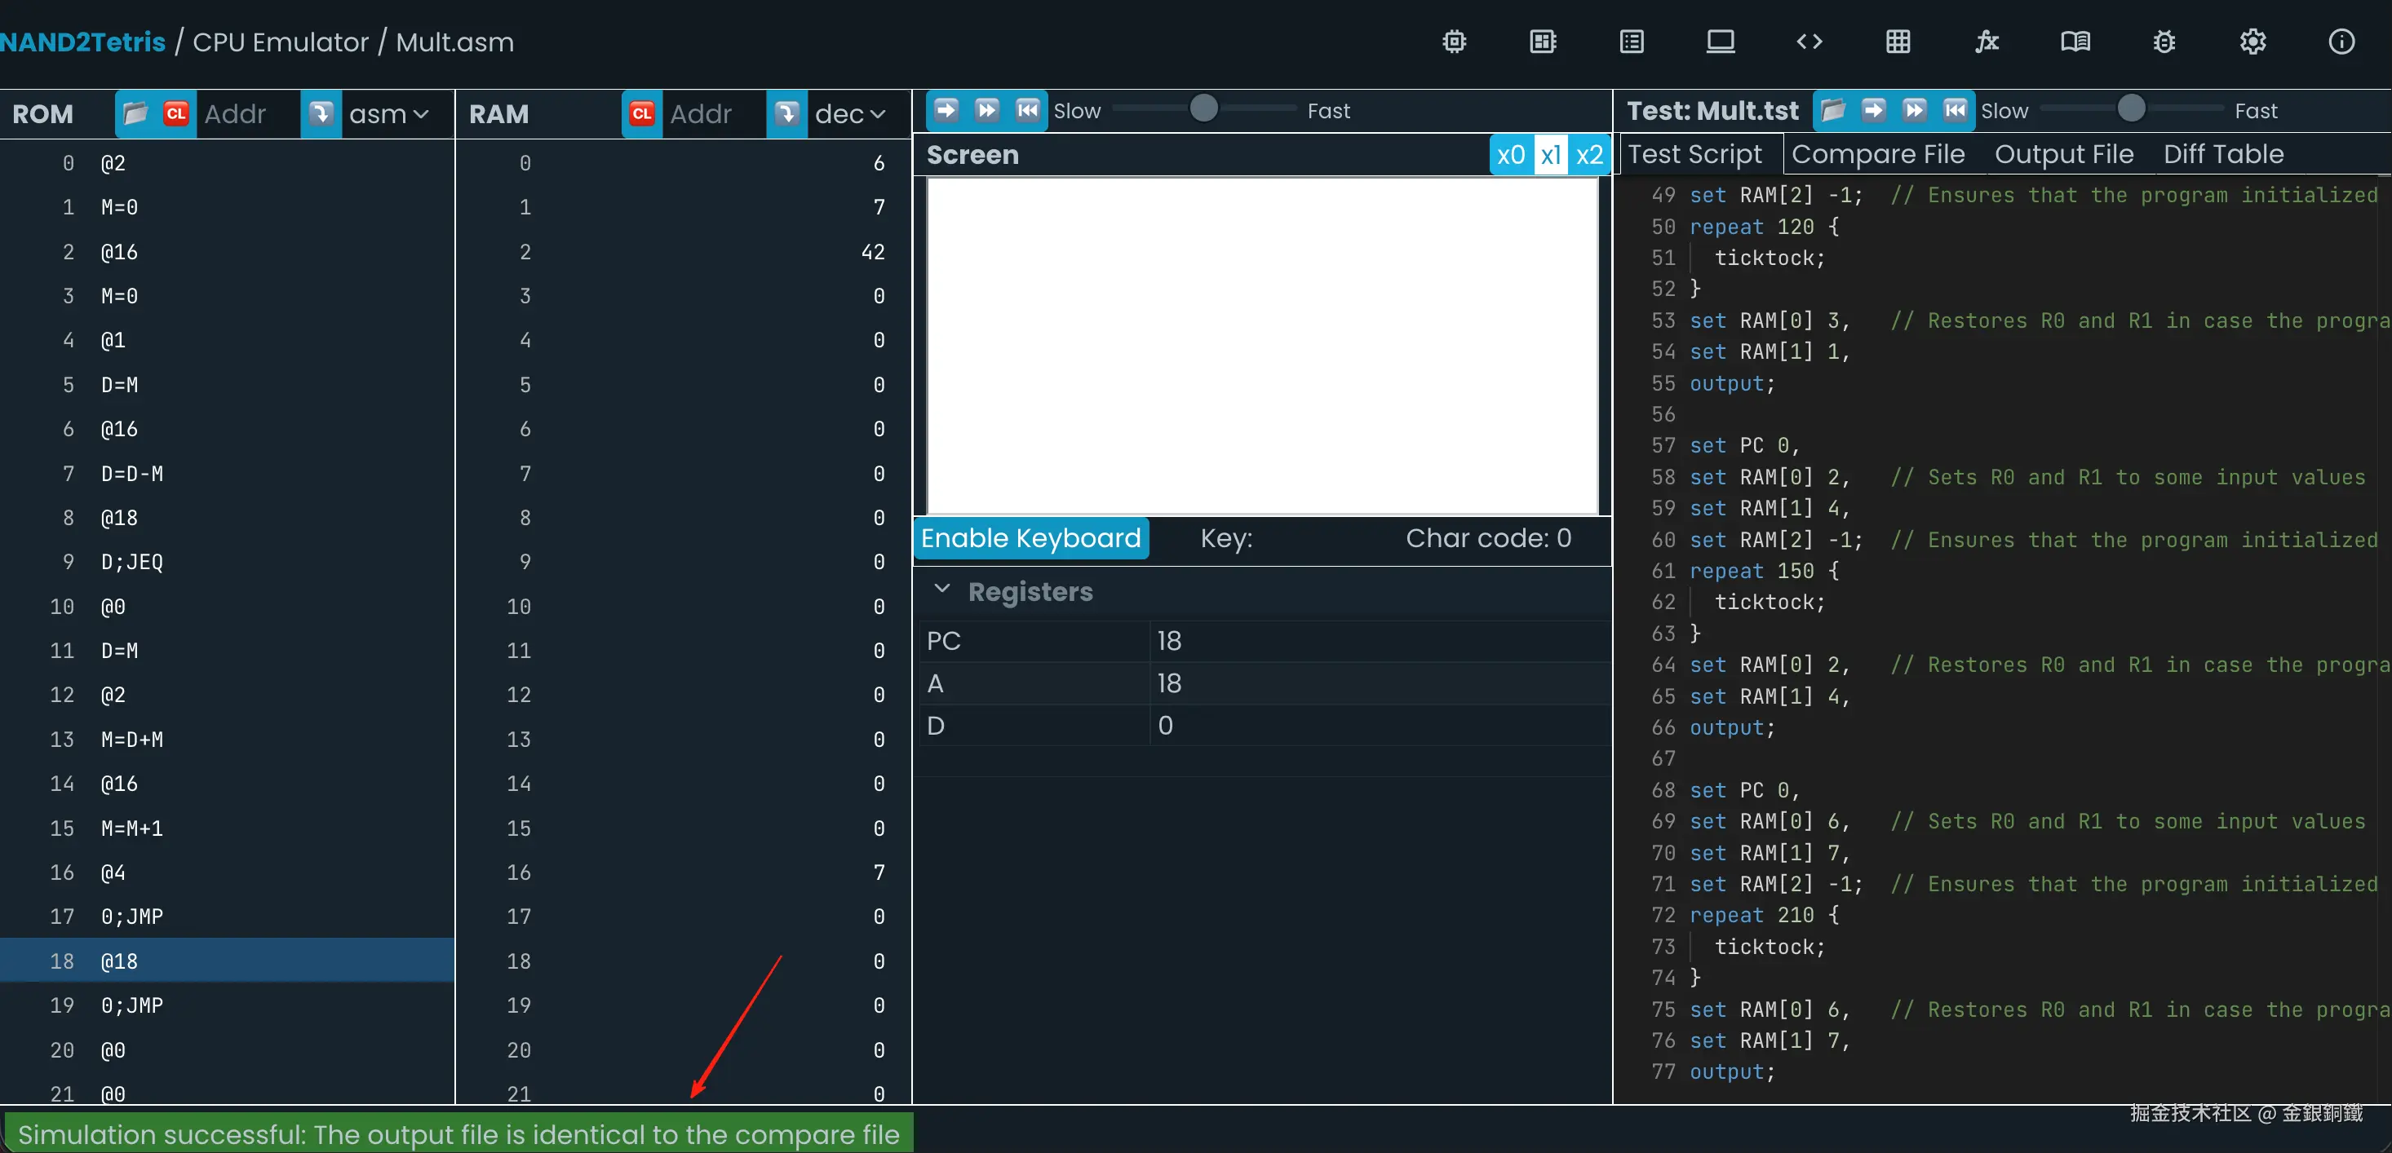Single-step the Mult.tst test script

[x=1873, y=110]
